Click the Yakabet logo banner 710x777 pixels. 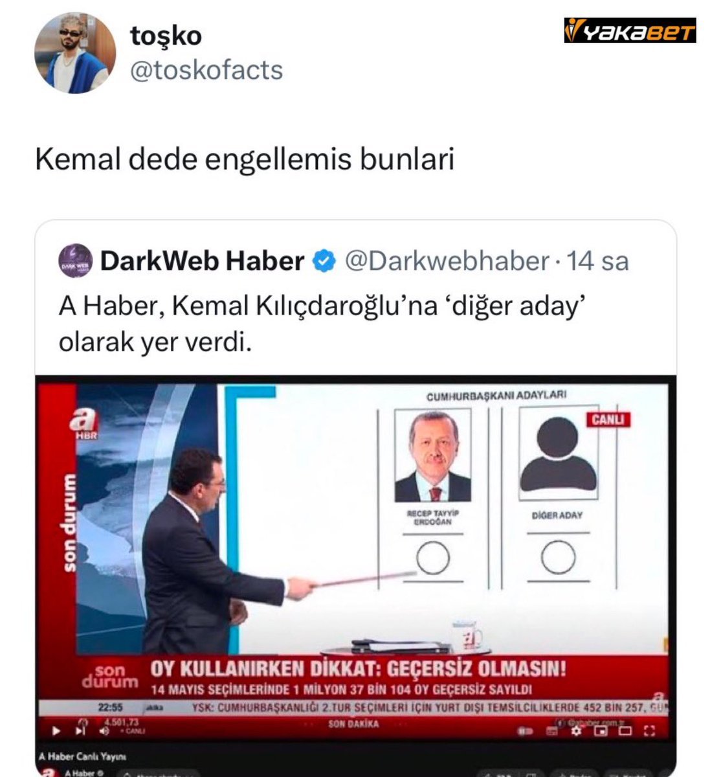(x=630, y=30)
